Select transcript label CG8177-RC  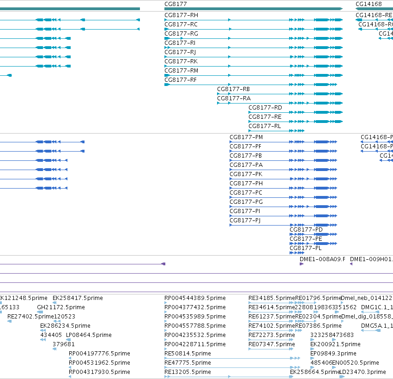pyautogui.click(x=181, y=24)
